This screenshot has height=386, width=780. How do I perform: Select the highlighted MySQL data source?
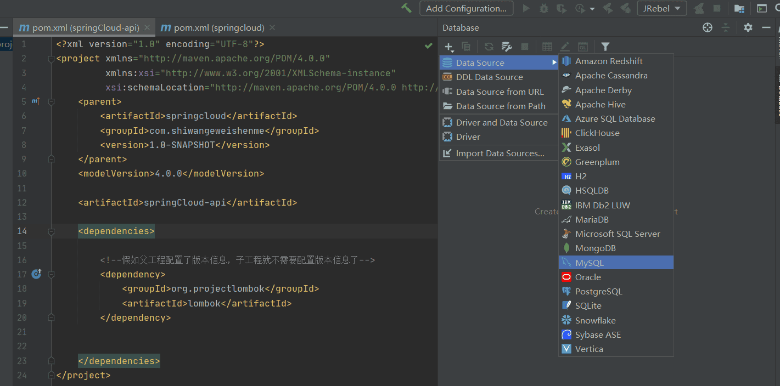click(x=616, y=263)
